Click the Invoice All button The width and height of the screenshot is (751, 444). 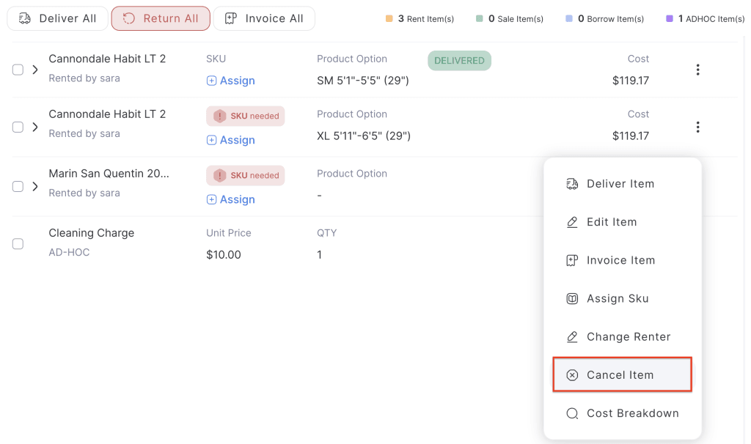(264, 18)
